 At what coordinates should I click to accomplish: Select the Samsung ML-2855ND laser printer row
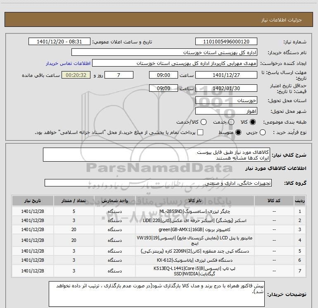pos(159,211)
